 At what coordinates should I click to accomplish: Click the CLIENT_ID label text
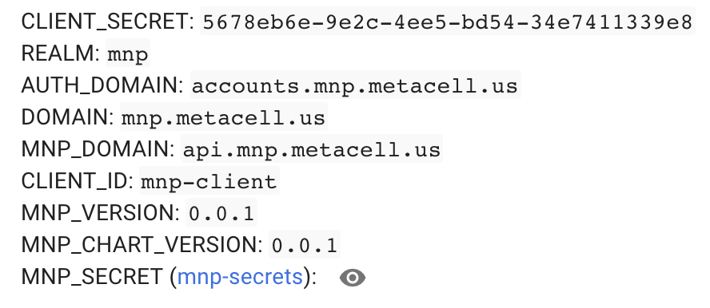(x=78, y=180)
